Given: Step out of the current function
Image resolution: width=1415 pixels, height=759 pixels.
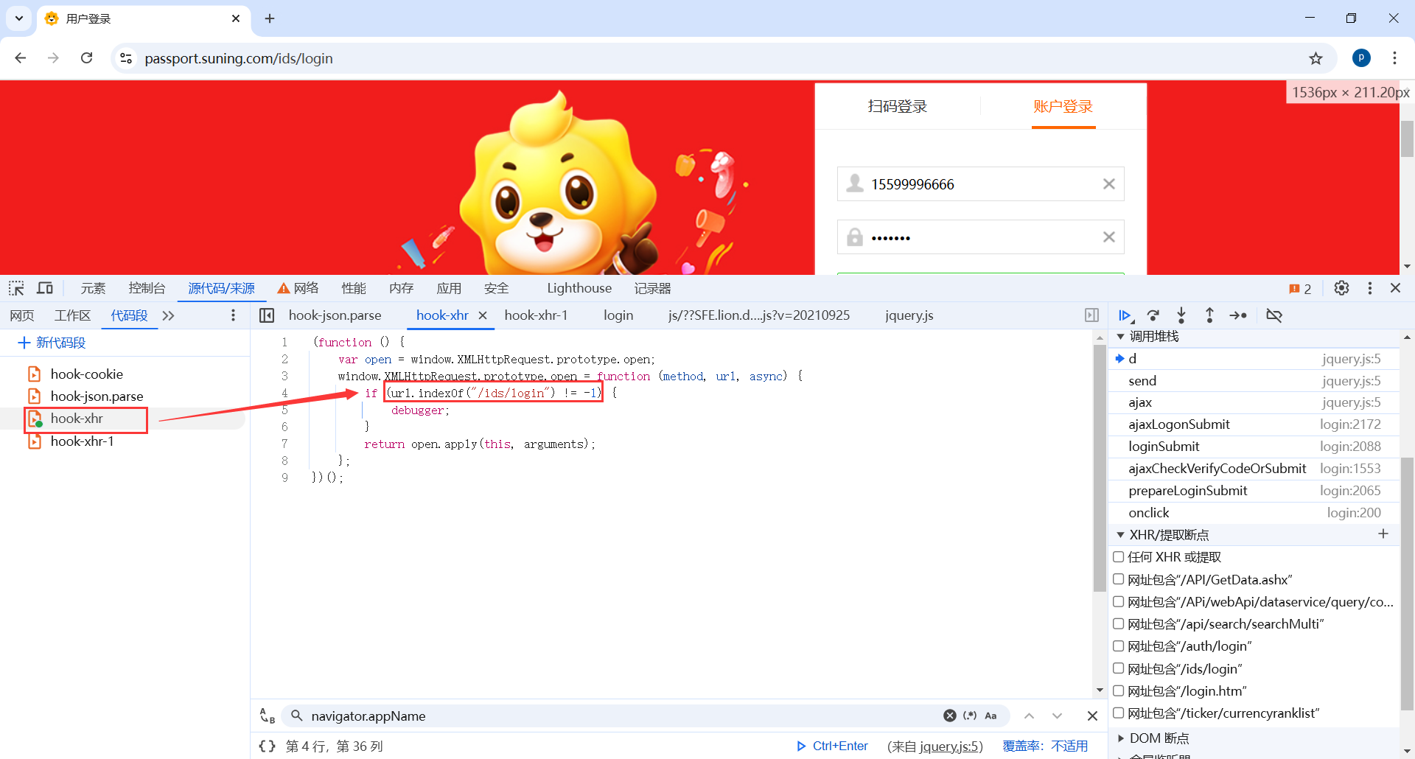Looking at the screenshot, I should [x=1209, y=315].
